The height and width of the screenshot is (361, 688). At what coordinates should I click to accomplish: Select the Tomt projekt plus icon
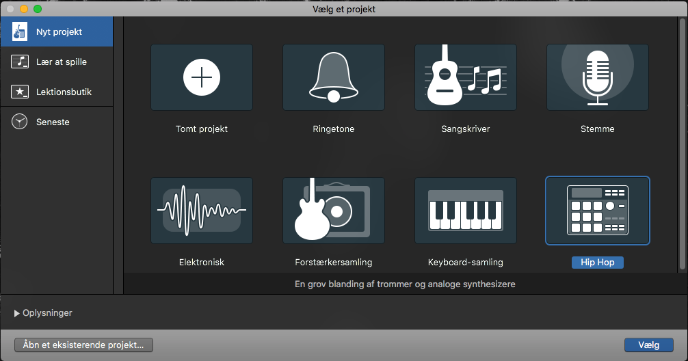coord(202,77)
